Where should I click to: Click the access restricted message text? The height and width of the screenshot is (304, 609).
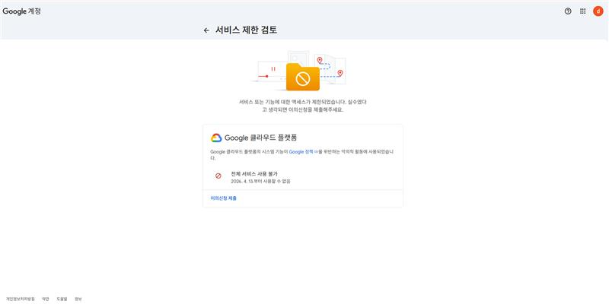[x=302, y=106]
